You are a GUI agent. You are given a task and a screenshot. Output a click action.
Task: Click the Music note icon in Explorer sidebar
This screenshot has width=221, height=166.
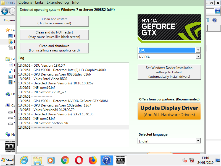click(x=10, y=71)
